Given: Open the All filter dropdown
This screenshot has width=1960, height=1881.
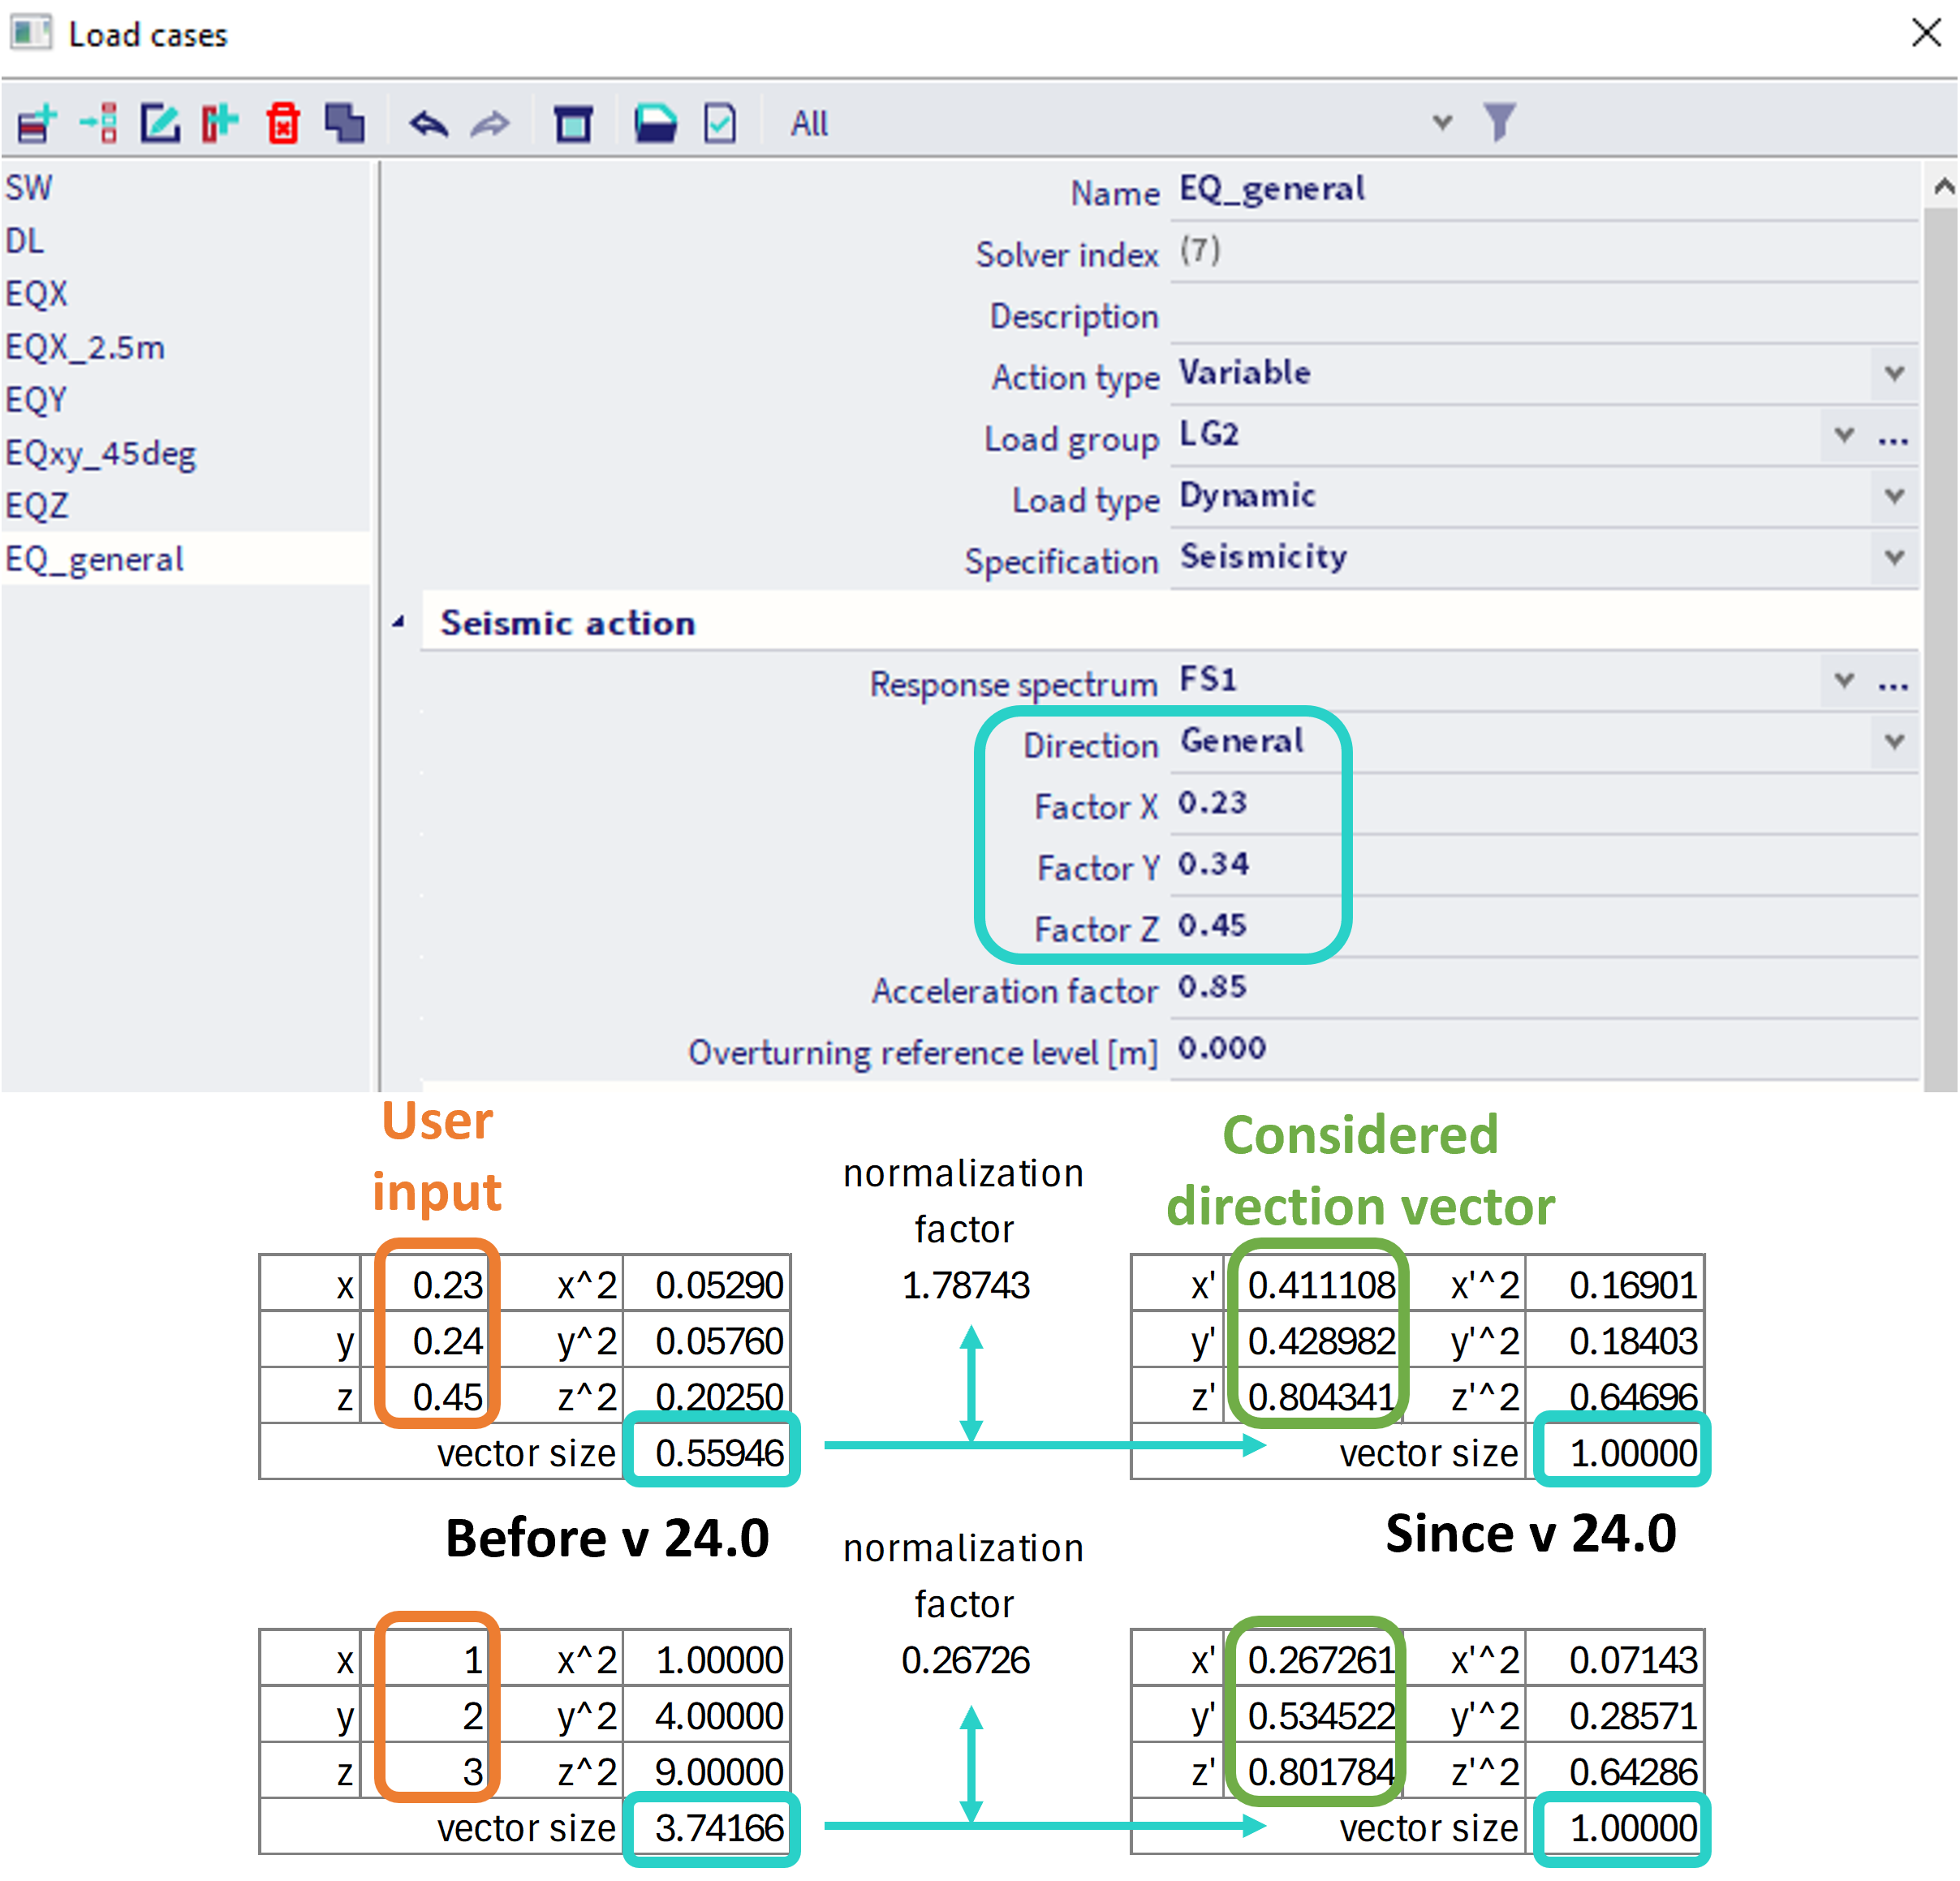Looking at the screenshot, I should point(1441,122).
